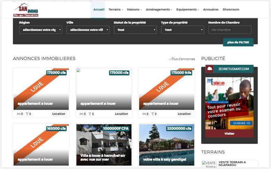271x169 pixels.
Task: Open the 175000 fcfa appartement a louer listing
Action: tap(167, 89)
